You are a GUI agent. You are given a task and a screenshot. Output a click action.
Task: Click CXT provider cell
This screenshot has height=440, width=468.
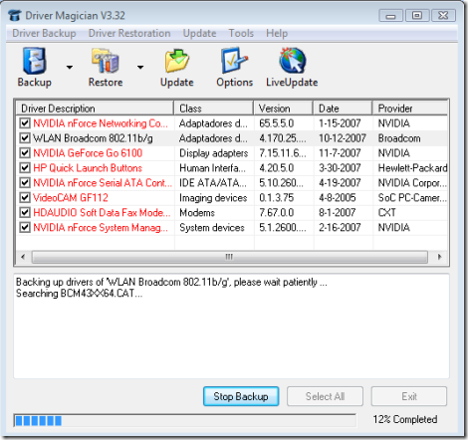coord(386,212)
